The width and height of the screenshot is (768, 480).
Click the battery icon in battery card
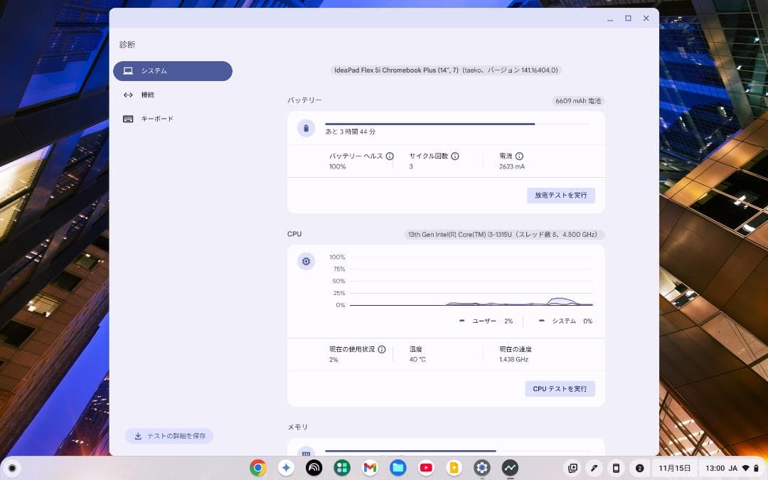click(306, 128)
